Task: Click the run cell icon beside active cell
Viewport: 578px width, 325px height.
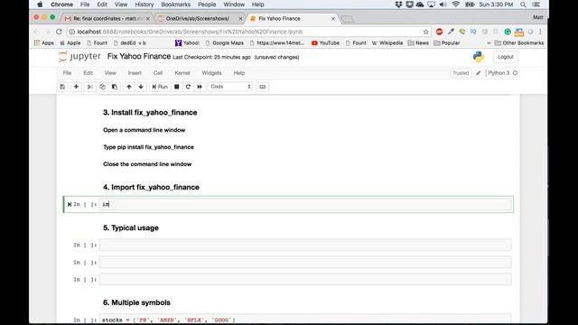Action: (70, 204)
